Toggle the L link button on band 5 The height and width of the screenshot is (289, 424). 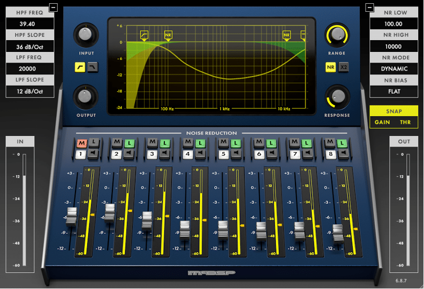pyautogui.click(x=237, y=142)
